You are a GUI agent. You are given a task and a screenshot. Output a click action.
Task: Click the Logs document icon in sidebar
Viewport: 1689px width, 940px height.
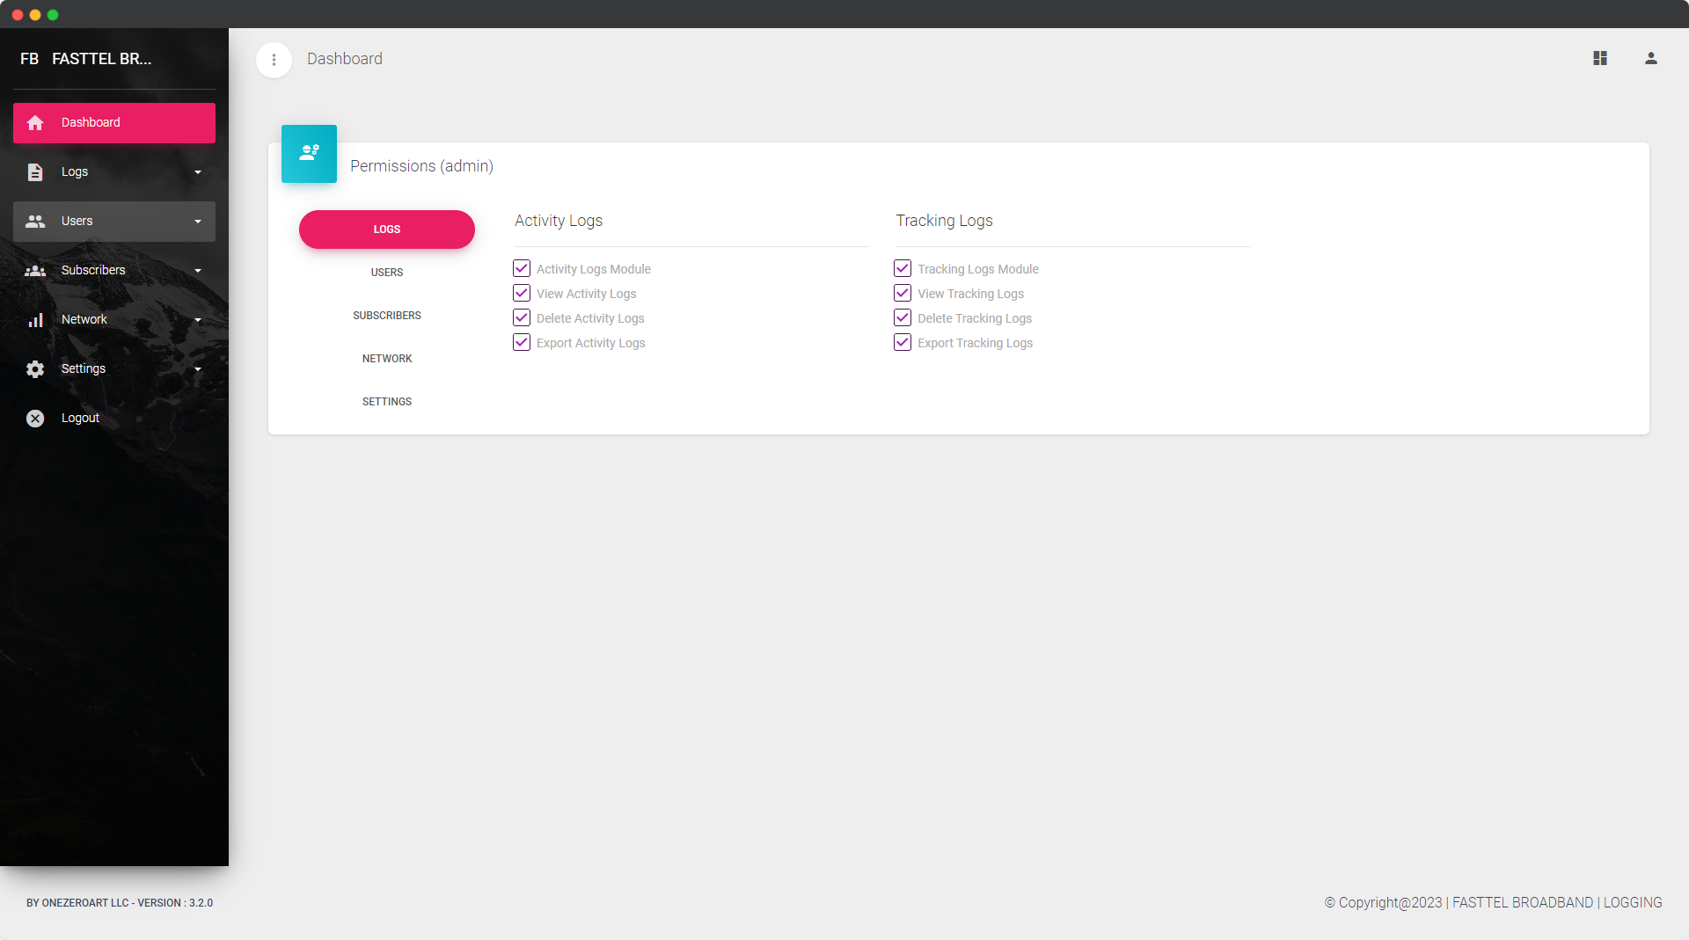click(35, 172)
